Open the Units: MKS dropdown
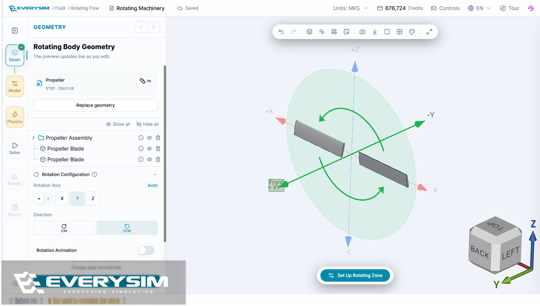 [x=351, y=8]
